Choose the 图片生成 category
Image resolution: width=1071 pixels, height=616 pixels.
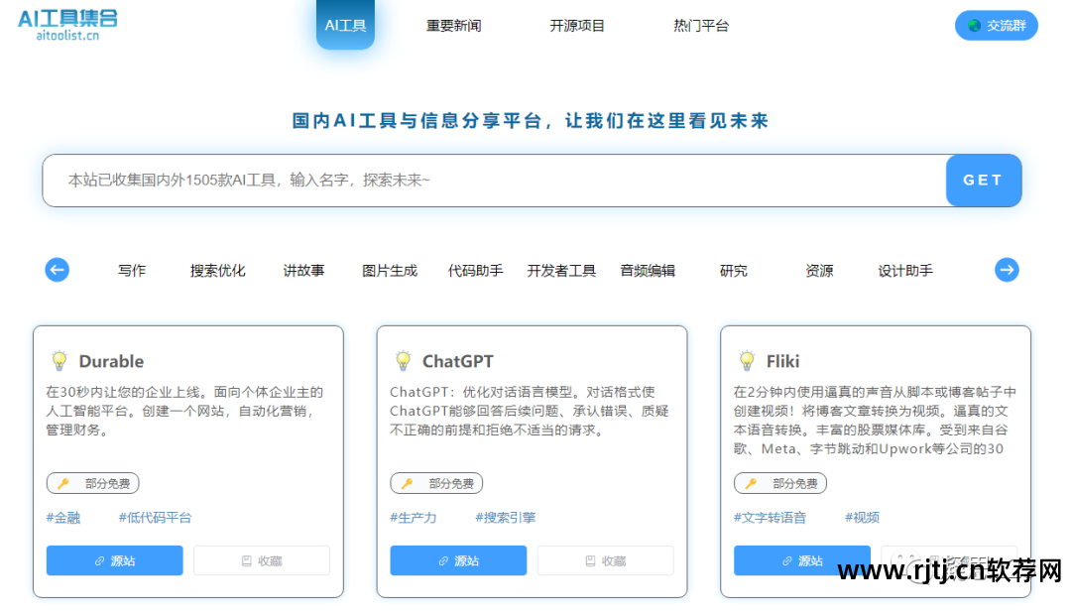[x=390, y=271]
